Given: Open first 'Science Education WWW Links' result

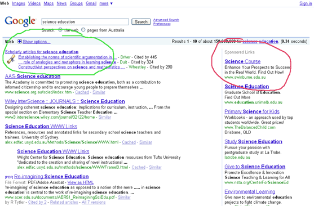Looking at the screenshot, I should click(x=41, y=126).
